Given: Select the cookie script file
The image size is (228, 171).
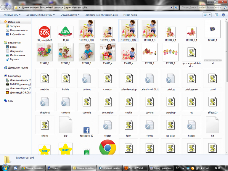Looking at the screenshot, I should tap(129, 101).
